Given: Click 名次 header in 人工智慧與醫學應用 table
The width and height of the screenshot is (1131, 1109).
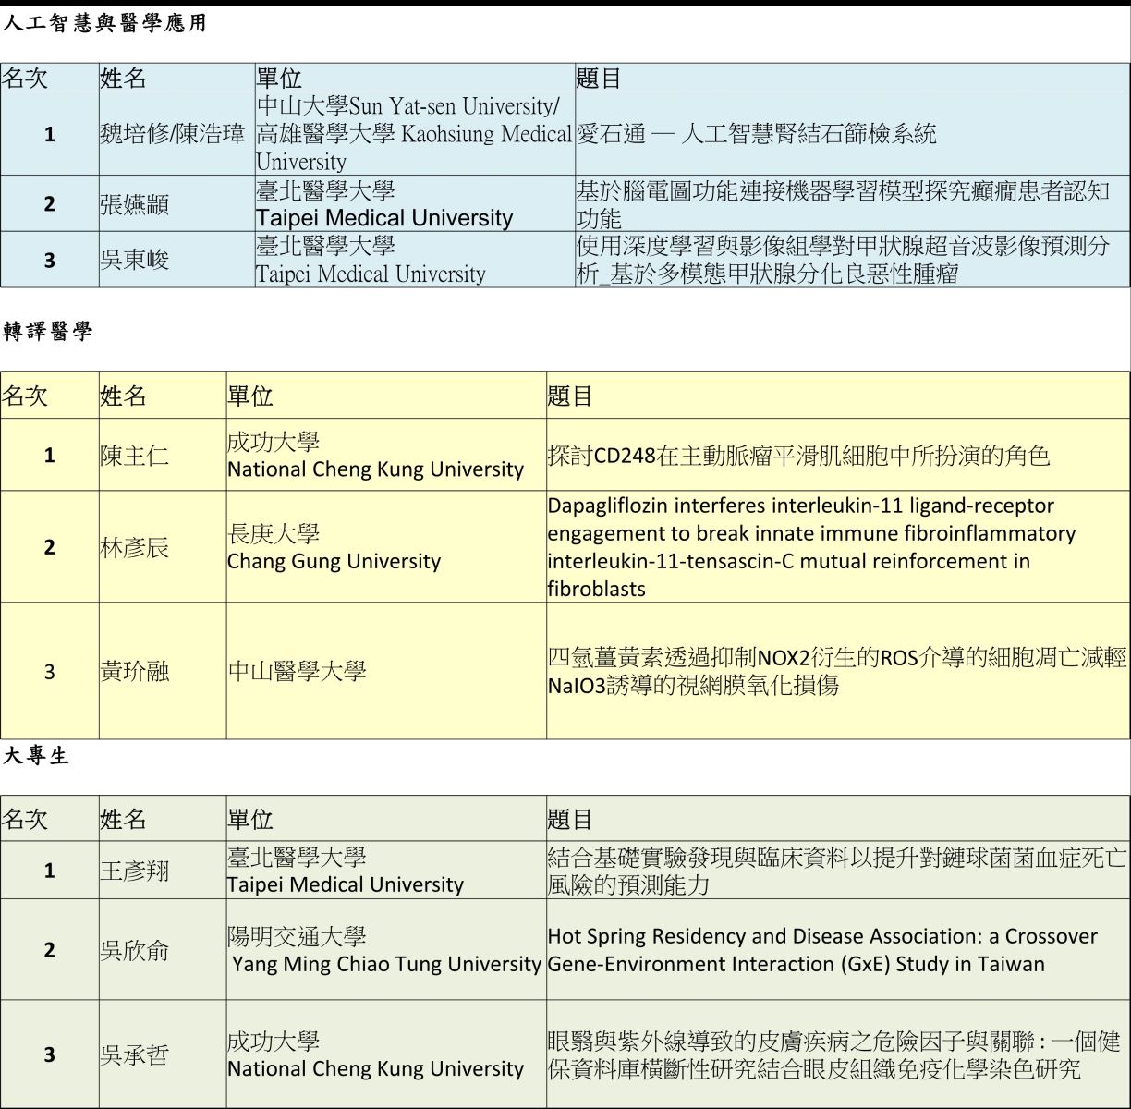Looking at the screenshot, I should 25,78.
